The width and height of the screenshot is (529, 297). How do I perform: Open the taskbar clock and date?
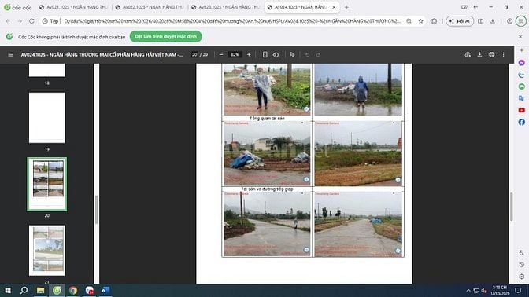click(500, 290)
